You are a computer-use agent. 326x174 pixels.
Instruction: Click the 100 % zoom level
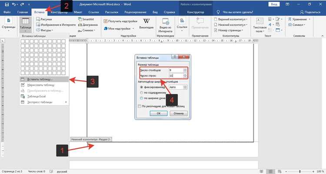click(x=320, y=171)
